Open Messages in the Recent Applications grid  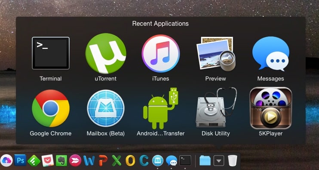click(x=271, y=54)
